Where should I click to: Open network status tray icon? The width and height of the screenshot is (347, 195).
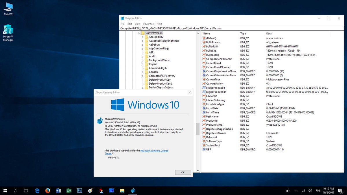pos(303,191)
